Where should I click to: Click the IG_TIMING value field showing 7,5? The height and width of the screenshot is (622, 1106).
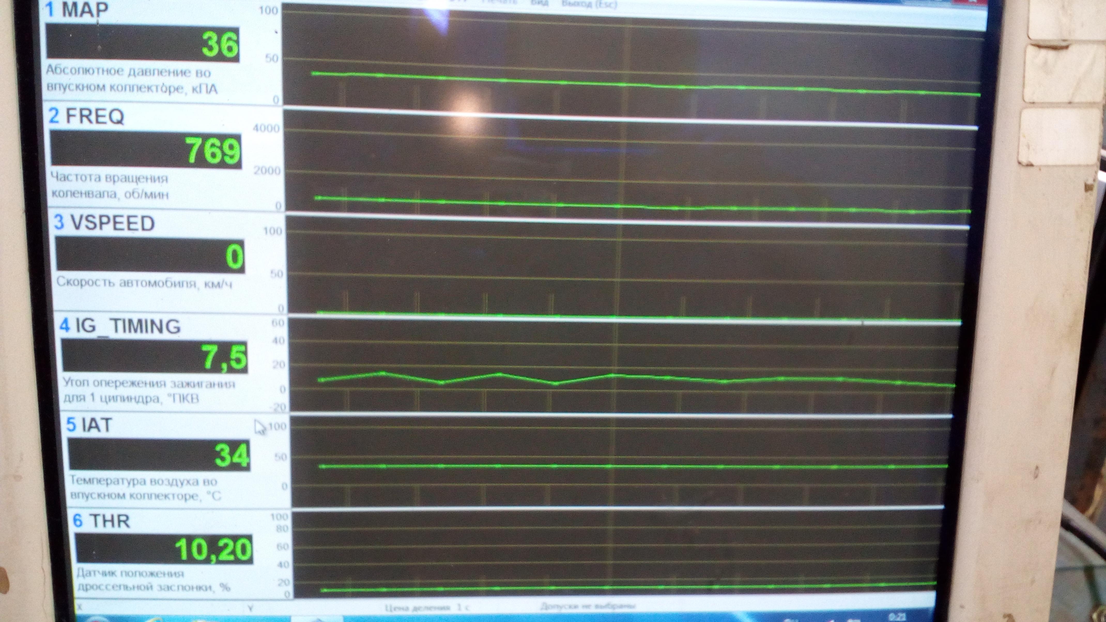[155, 356]
